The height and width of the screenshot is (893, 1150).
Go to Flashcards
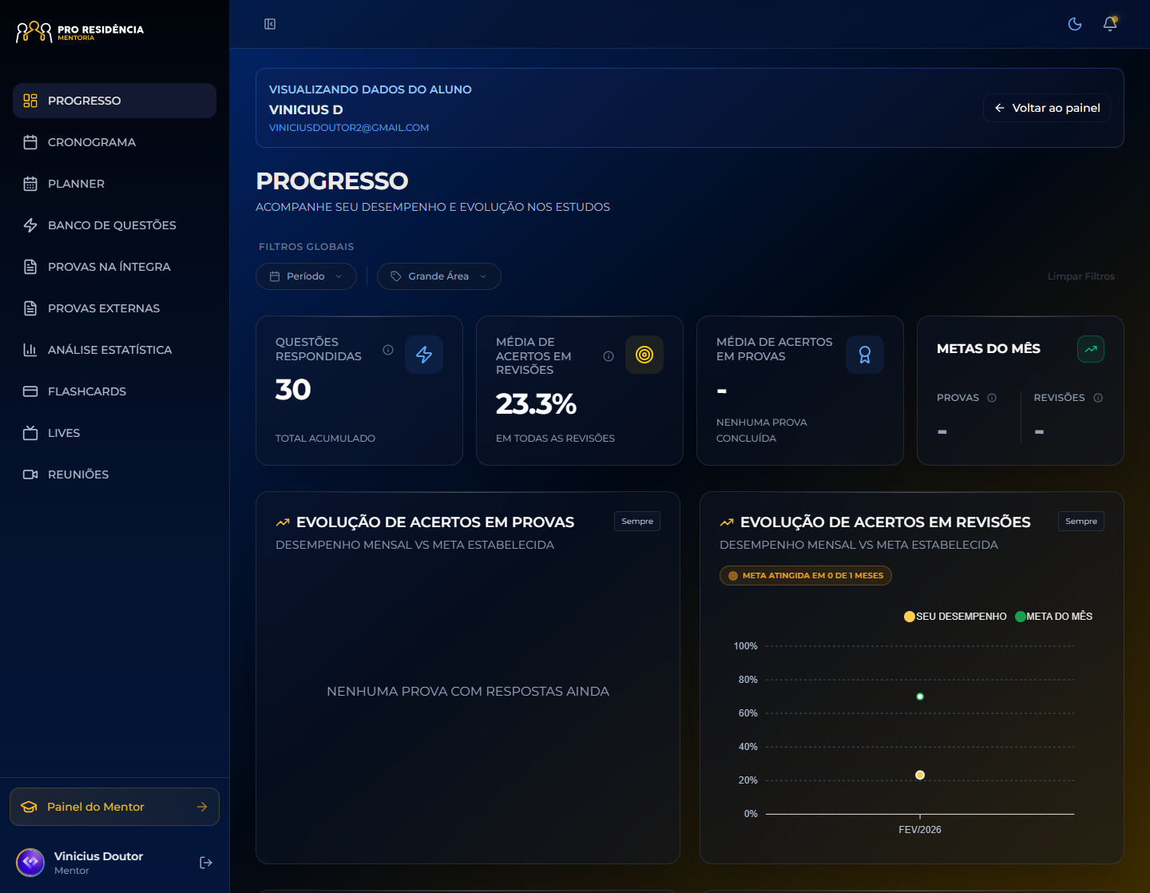click(x=114, y=391)
